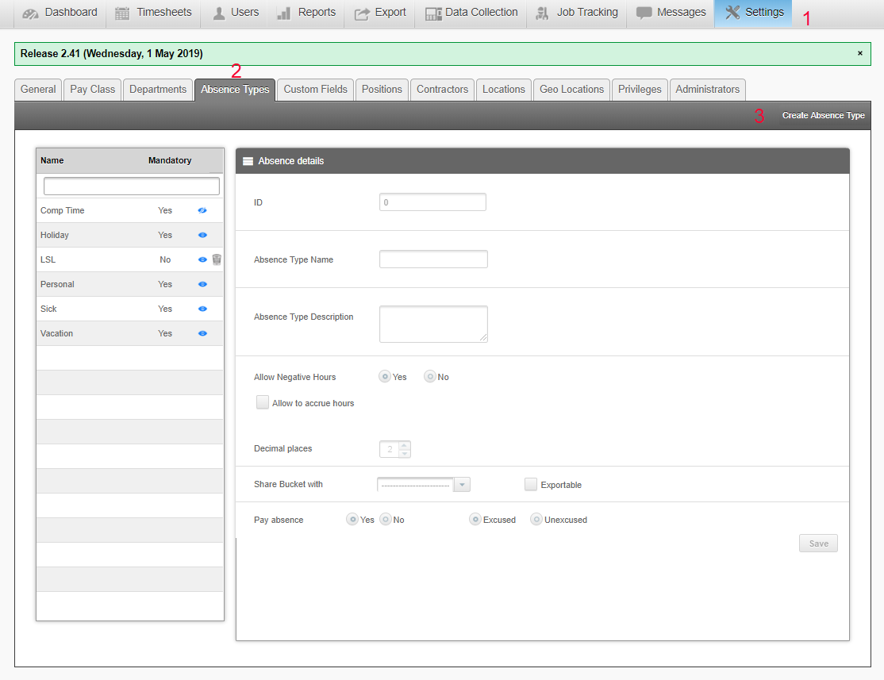This screenshot has width=884, height=680.
Task: Click the Data Collection icon
Action: 433,13
